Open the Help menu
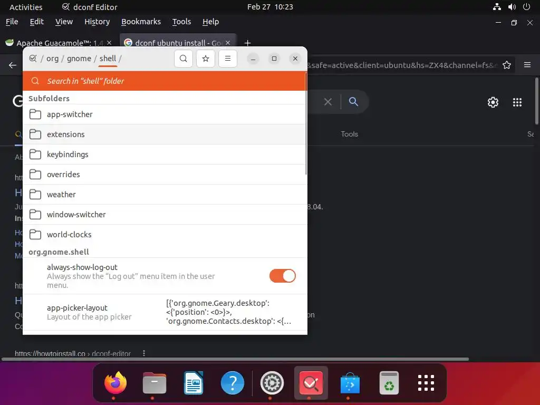 tap(210, 22)
